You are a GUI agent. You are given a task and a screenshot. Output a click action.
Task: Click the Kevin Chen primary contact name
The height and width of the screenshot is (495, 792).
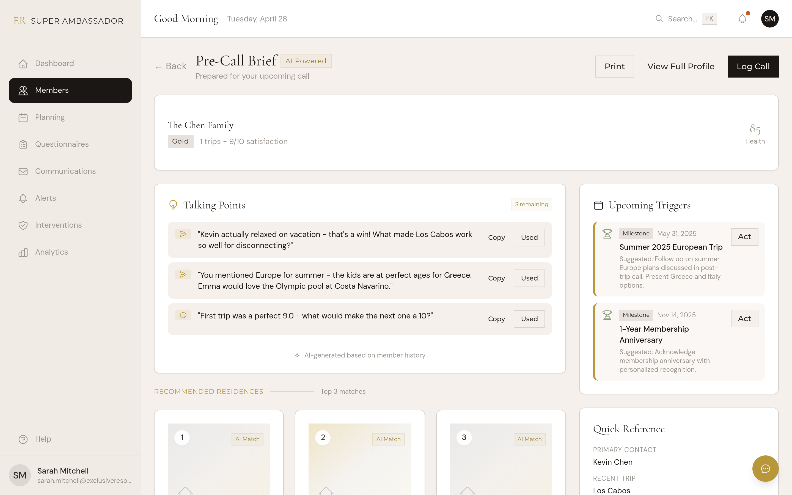point(613,462)
